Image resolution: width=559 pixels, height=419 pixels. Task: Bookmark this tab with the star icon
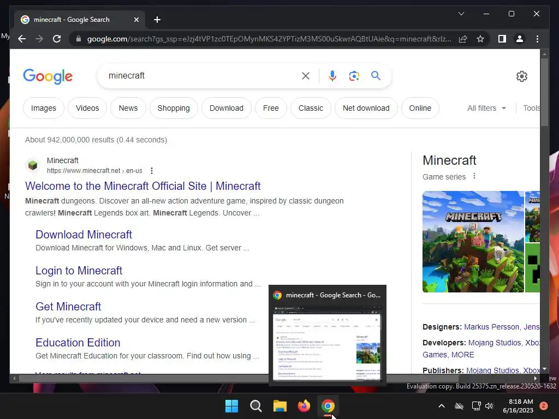coord(480,39)
